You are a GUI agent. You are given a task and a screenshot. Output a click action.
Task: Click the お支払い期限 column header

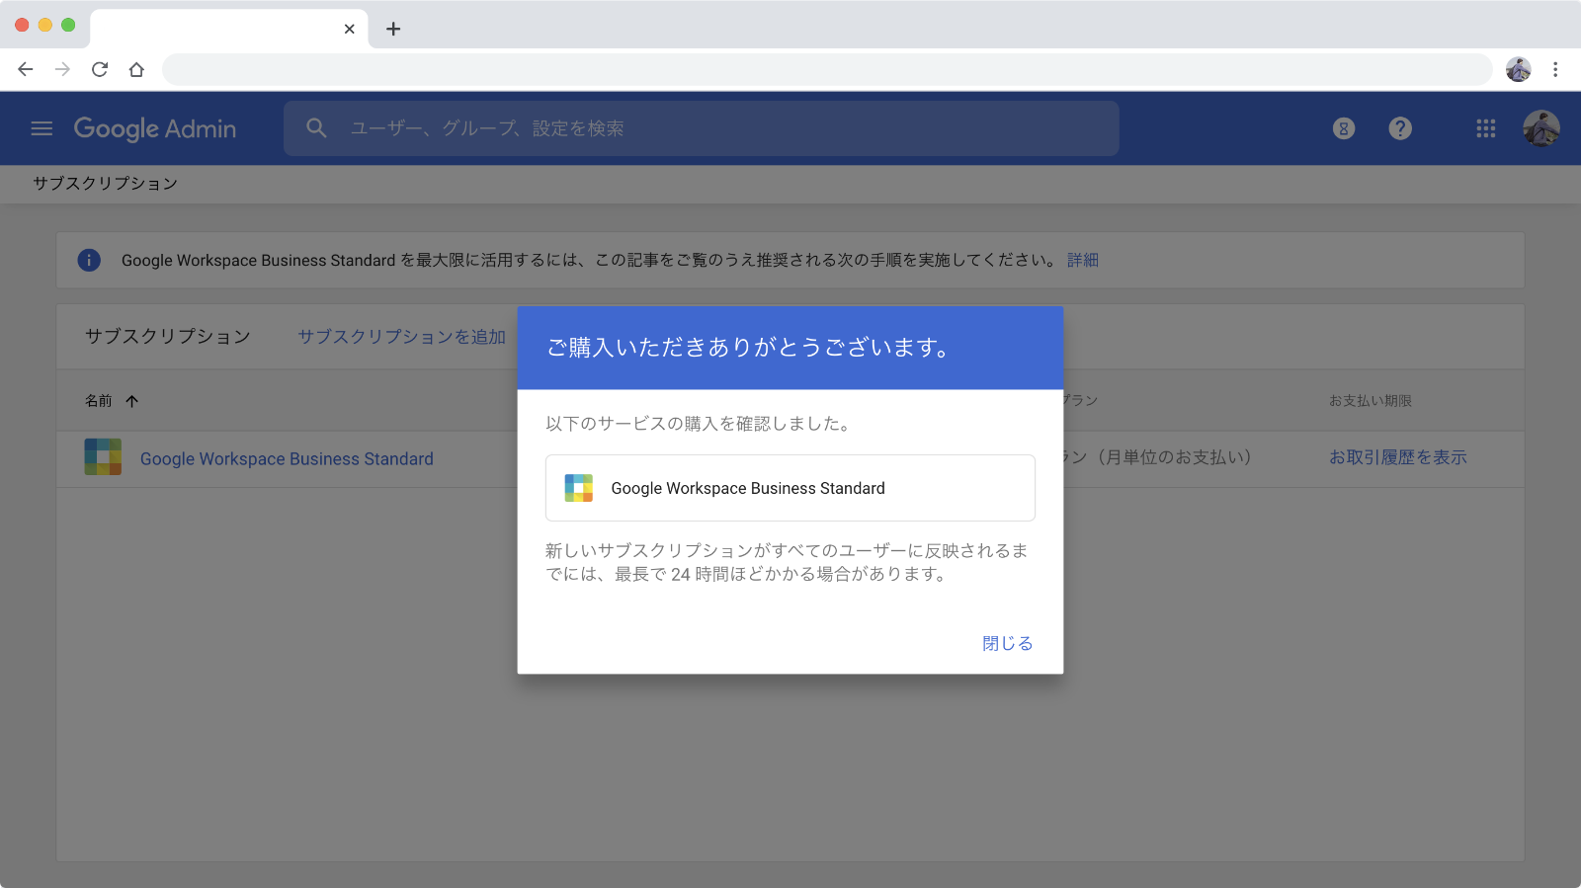coord(1370,401)
